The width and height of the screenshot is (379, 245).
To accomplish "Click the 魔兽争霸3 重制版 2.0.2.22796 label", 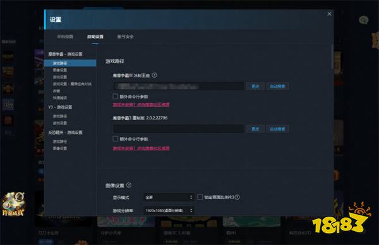I will [x=140, y=118].
